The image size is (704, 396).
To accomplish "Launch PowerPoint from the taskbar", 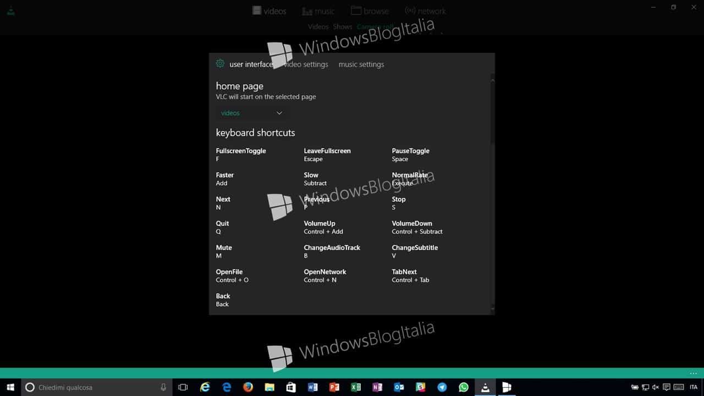I will coord(334,387).
